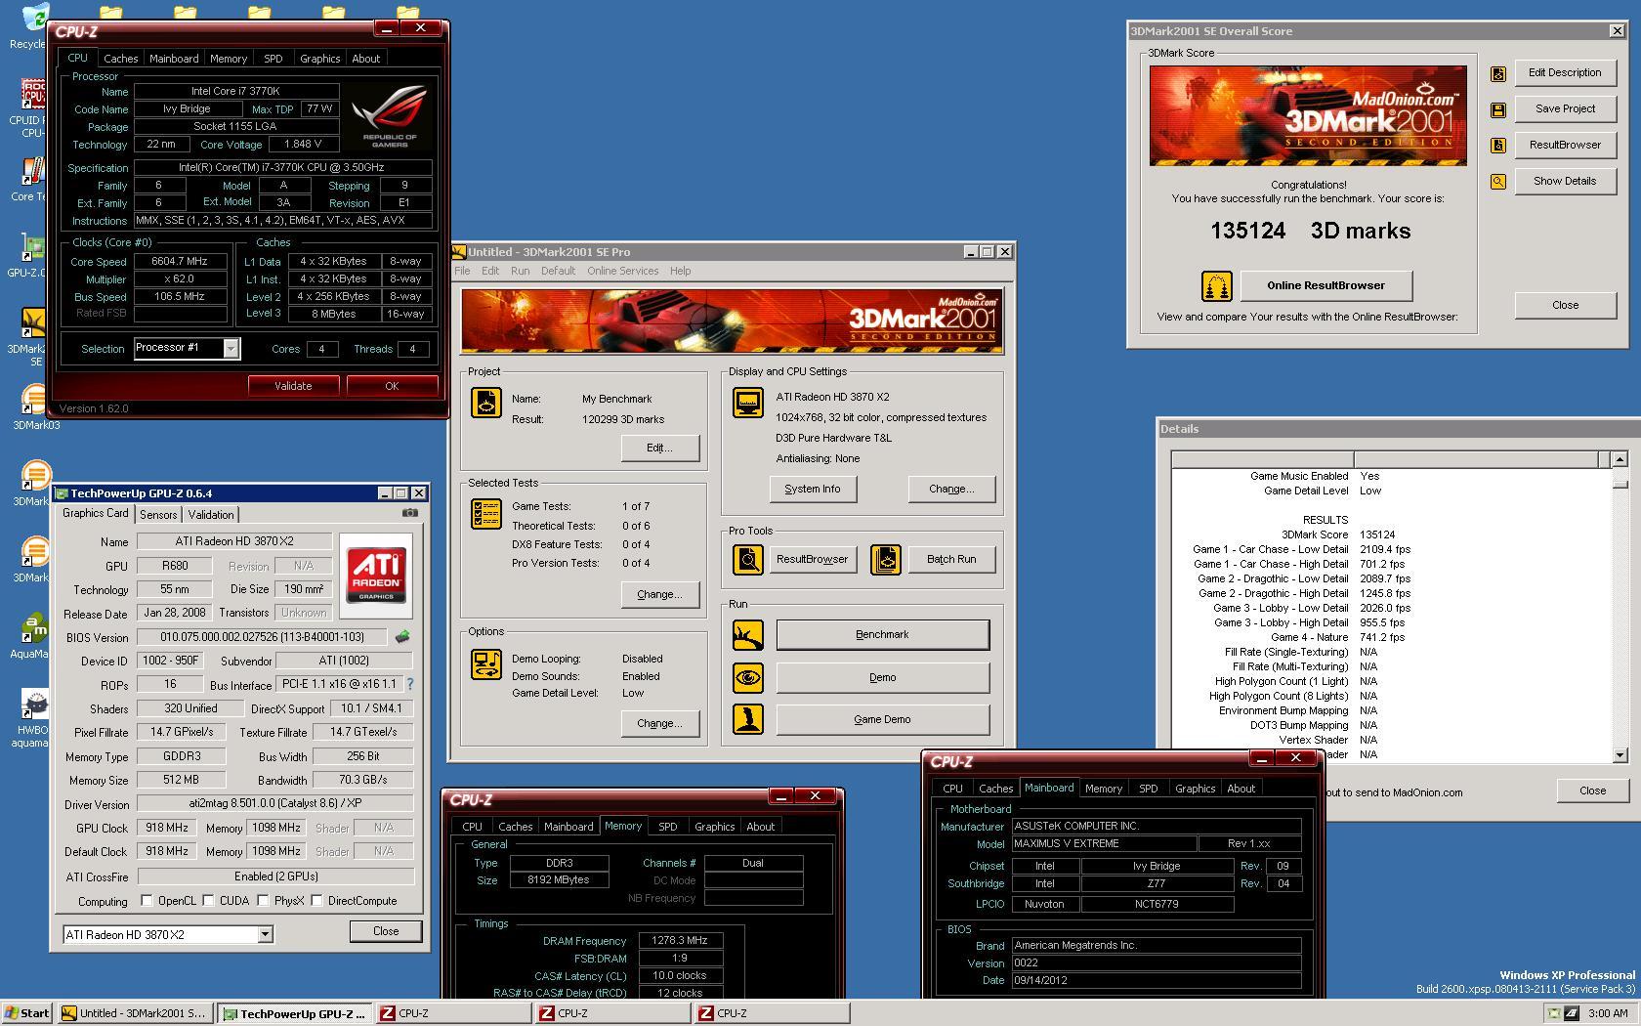Switch to TechPowerUp GPU-Z taskbar item
Image resolution: width=1641 pixels, height=1026 pixels.
[x=294, y=1013]
